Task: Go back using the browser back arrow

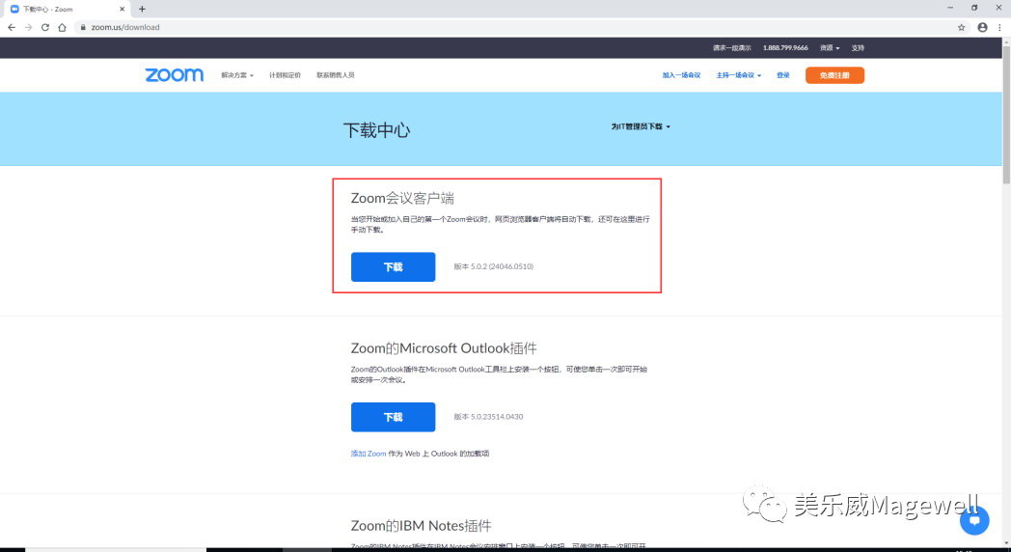Action: (12, 27)
